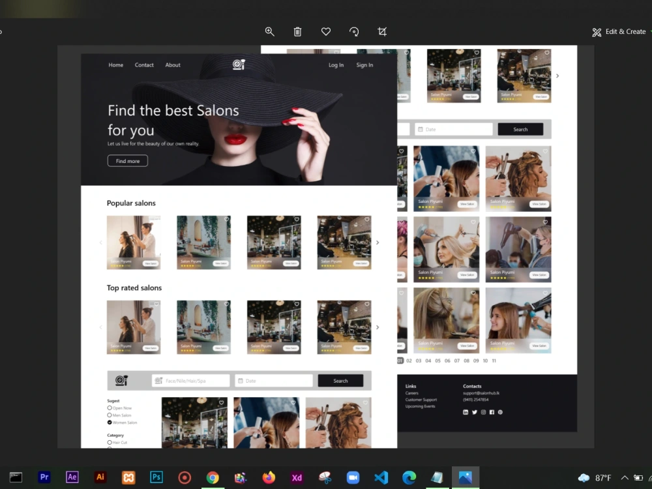This screenshot has height=489, width=652.
Task: Click the Sign In nav item
Action: tap(364, 65)
